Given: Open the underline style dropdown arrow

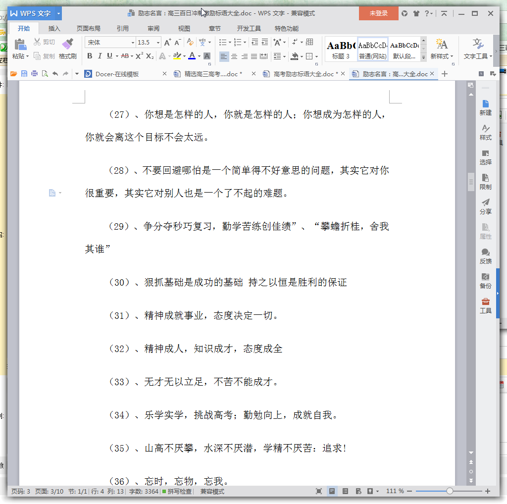Looking at the screenshot, I should tap(117, 56).
